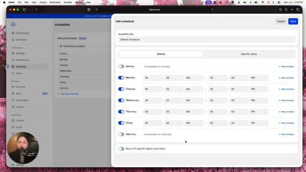
Task: Enable the Saturday availability toggle
Action: [x=121, y=134]
